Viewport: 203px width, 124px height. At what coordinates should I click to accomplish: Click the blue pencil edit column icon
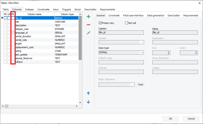[x=88, y=33]
